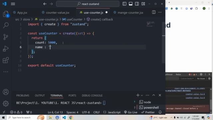Open the OUTPUT panel tab
The width and height of the screenshot is (213, 120).
click(x=40, y=96)
